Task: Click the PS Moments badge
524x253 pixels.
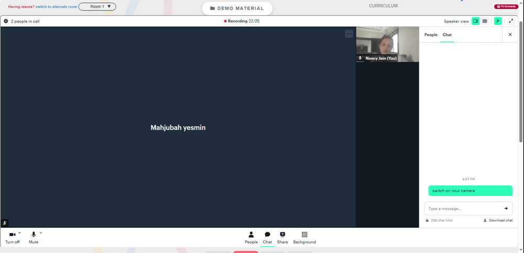Action: [x=506, y=7]
